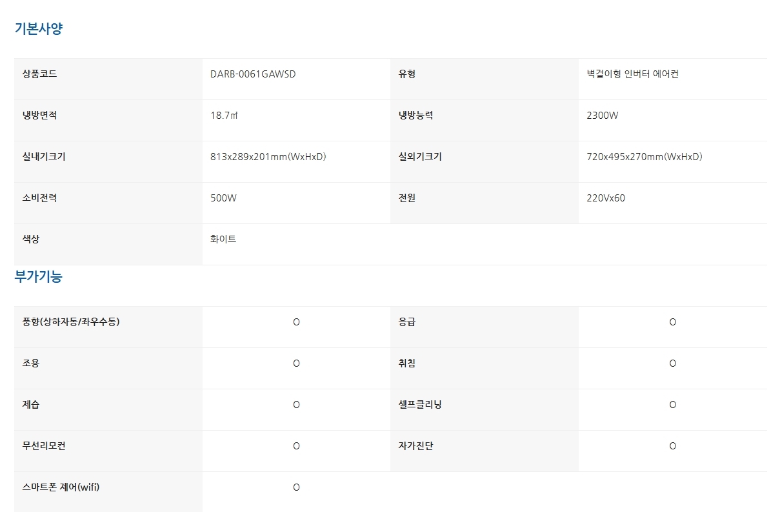Click the O mark for 취침

click(x=673, y=364)
